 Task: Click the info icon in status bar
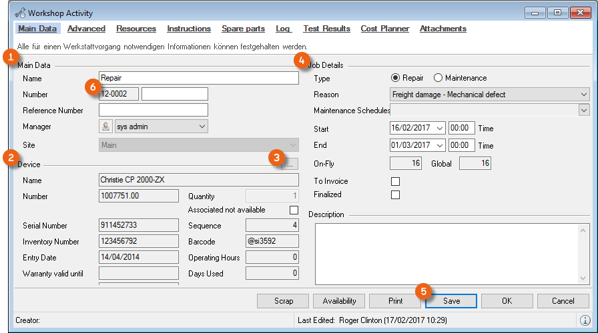[584, 320]
